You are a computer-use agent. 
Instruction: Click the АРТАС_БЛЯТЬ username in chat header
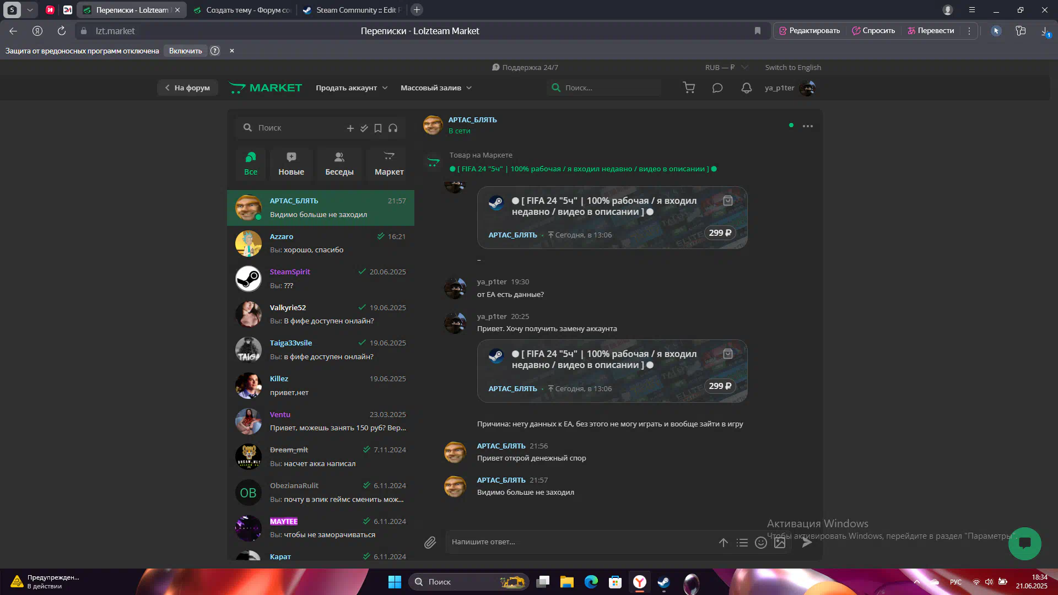(472, 120)
